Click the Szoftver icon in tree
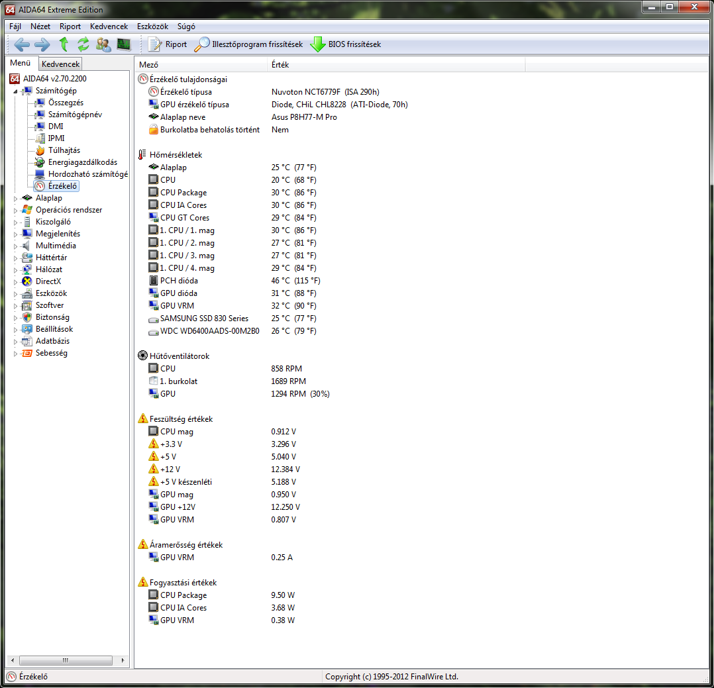The image size is (714, 688). click(x=27, y=305)
